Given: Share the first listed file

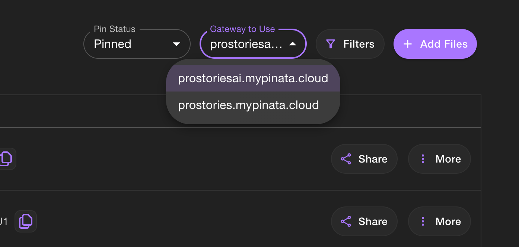Looking at the screenshot, I should click(364, 159).
